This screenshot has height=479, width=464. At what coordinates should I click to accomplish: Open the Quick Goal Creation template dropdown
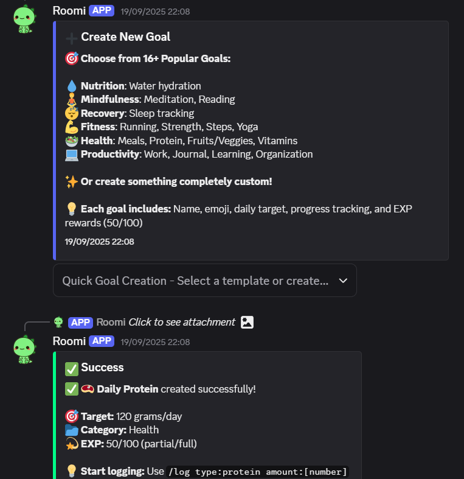point(196,281)
